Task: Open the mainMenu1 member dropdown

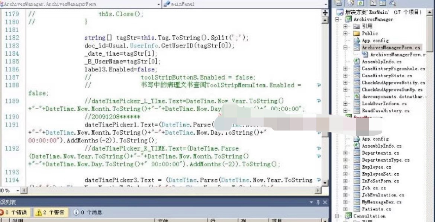Action: click(x=326, y=4)
